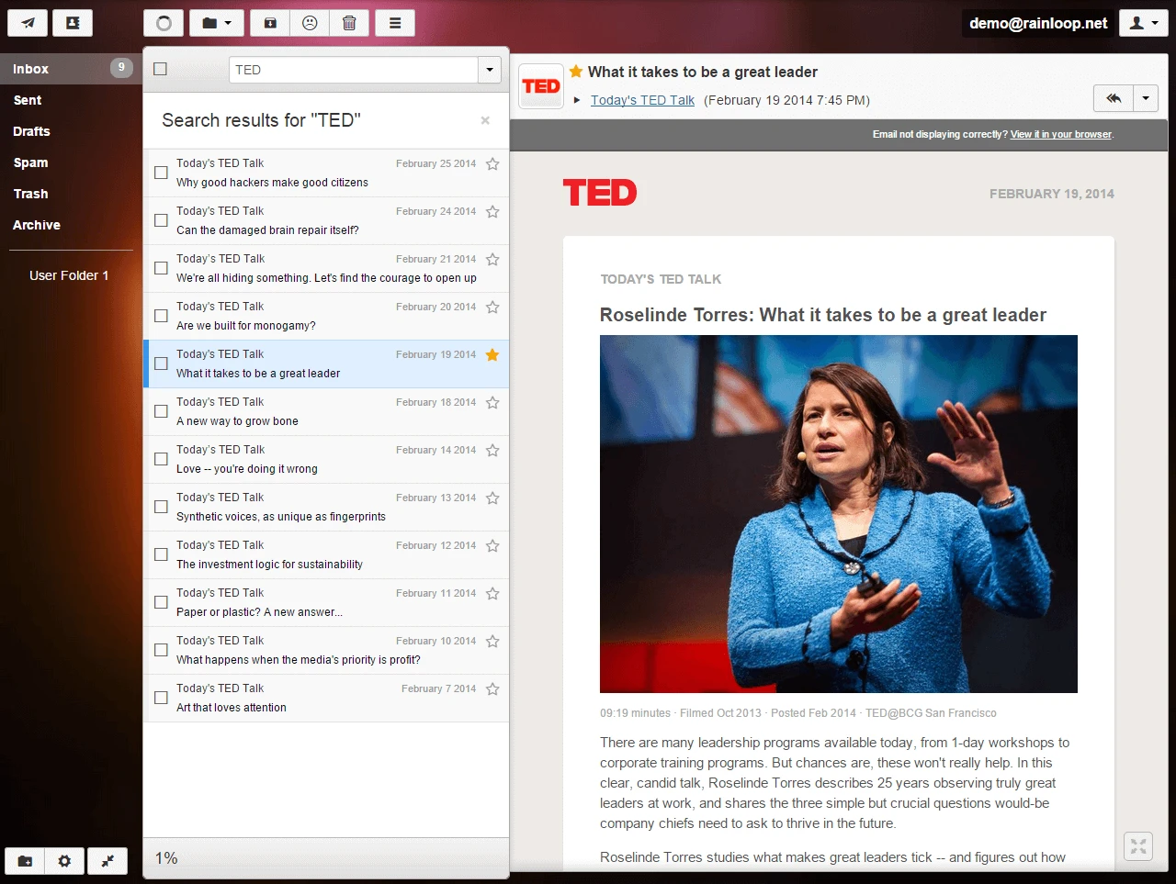The width and height of the screenshot is (1176, 884).
Task: Tick the select-all checkbox above the message list
Action: click(x=160, y=69)
